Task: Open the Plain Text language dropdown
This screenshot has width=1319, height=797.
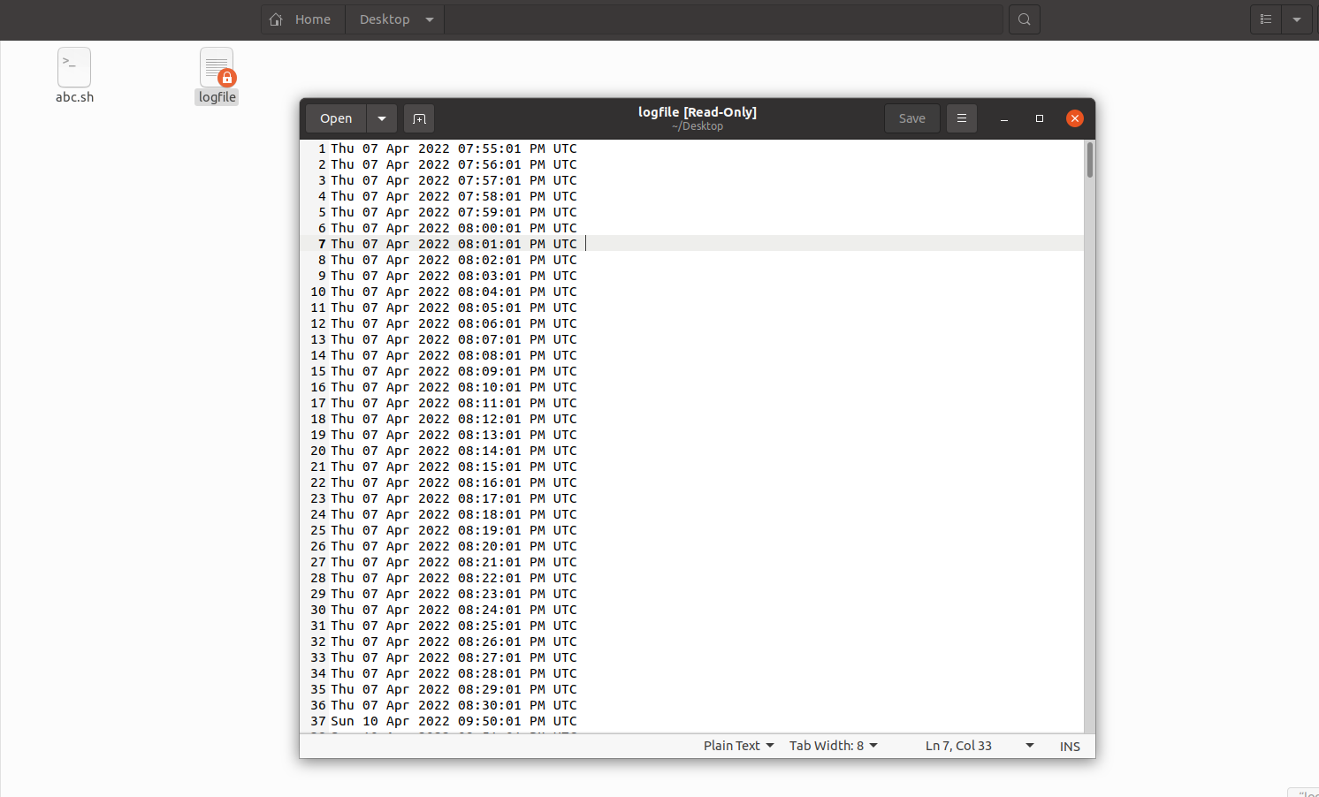Action: click(x=739, y=746)
